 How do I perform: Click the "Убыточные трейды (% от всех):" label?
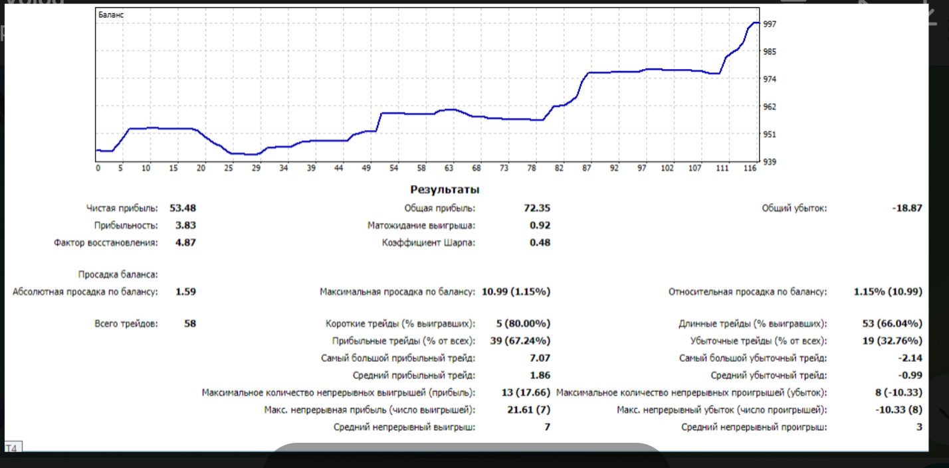coord(759,341)
